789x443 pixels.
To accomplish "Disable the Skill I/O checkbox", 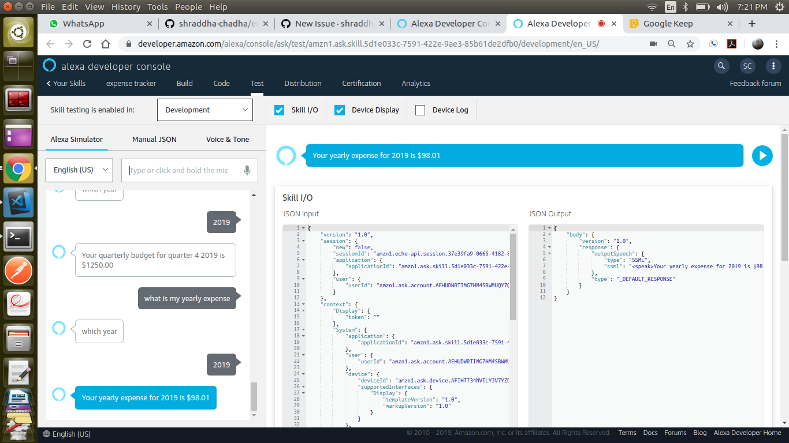I will point(280,110).
